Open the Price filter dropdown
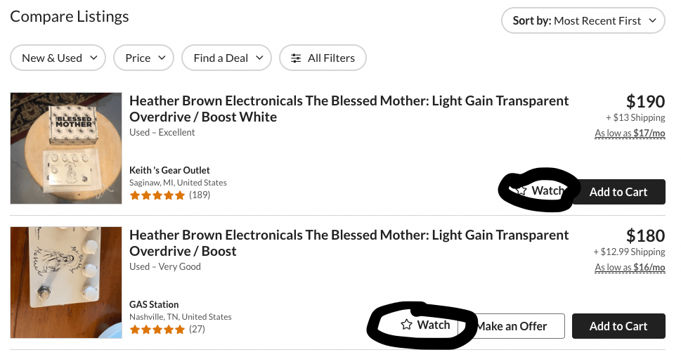The image size is (681, 357). [143, 58]
